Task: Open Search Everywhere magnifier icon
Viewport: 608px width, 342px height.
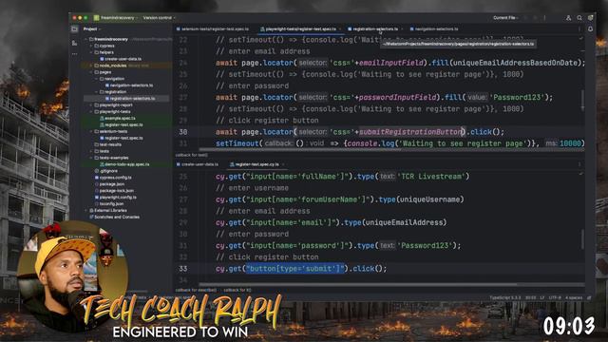Action: tap(579, 18)
